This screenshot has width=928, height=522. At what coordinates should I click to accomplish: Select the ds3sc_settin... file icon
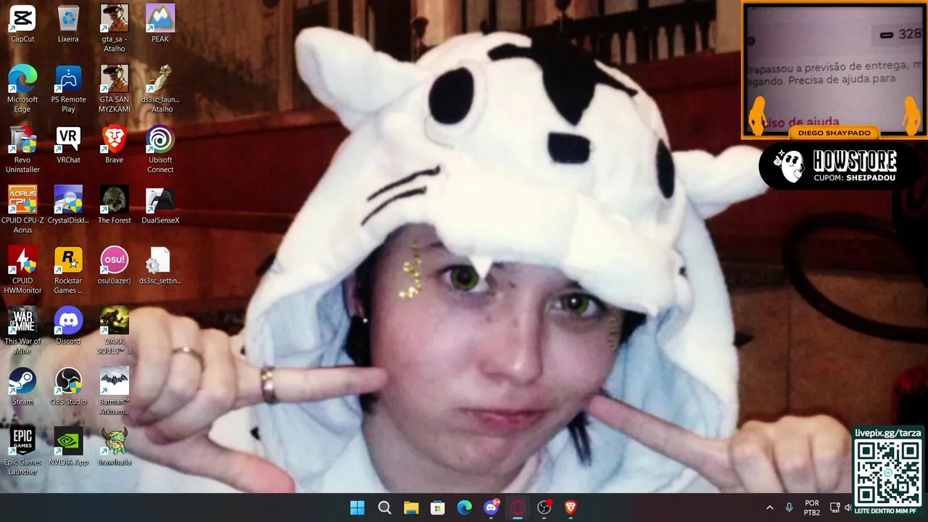[x=160, y=265]
